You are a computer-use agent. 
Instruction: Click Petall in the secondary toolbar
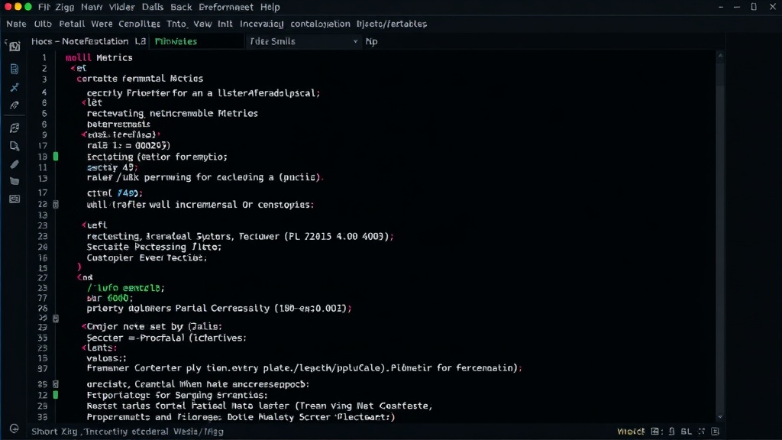pyautogui.click(x=72, y=24)
